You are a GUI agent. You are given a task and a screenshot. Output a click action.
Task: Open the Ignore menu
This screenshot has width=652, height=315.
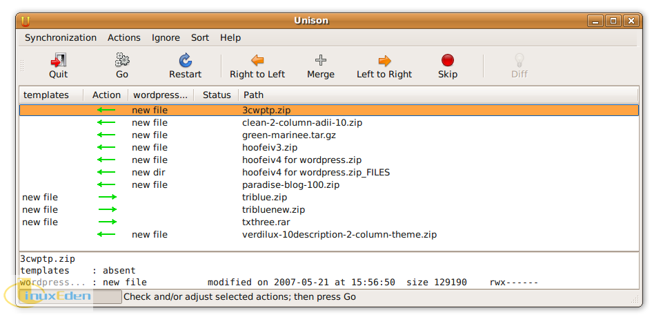click(x=166, y=38)
